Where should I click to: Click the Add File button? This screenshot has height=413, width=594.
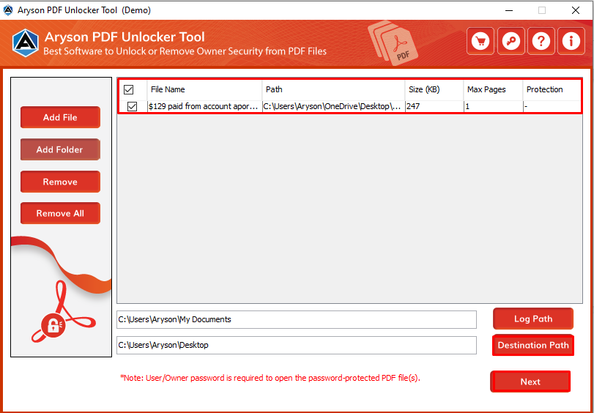[x=60, y=117]
